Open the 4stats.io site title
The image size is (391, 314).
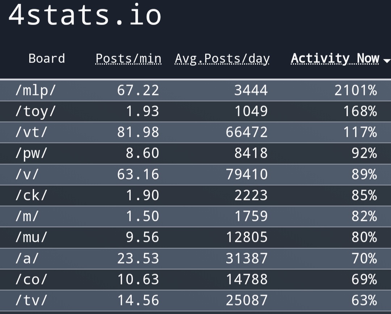pyautogui.click(x=85, y=15)
